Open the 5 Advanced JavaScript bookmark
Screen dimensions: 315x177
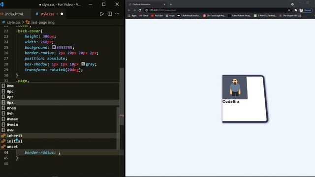coord(189,16)
